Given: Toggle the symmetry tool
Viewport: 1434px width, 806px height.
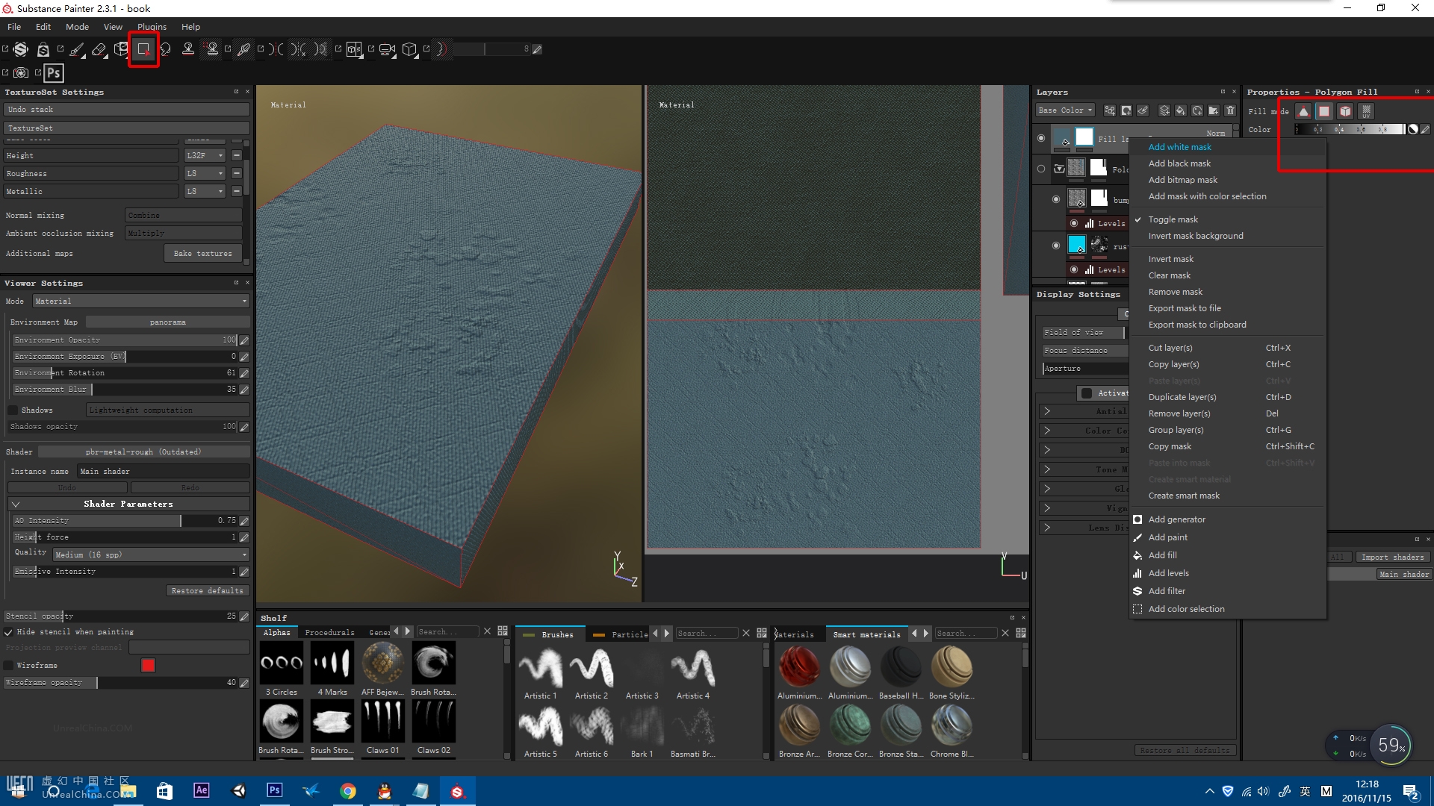Looking at the screenshot, I should pyautogui.click(x=276, y=49).
